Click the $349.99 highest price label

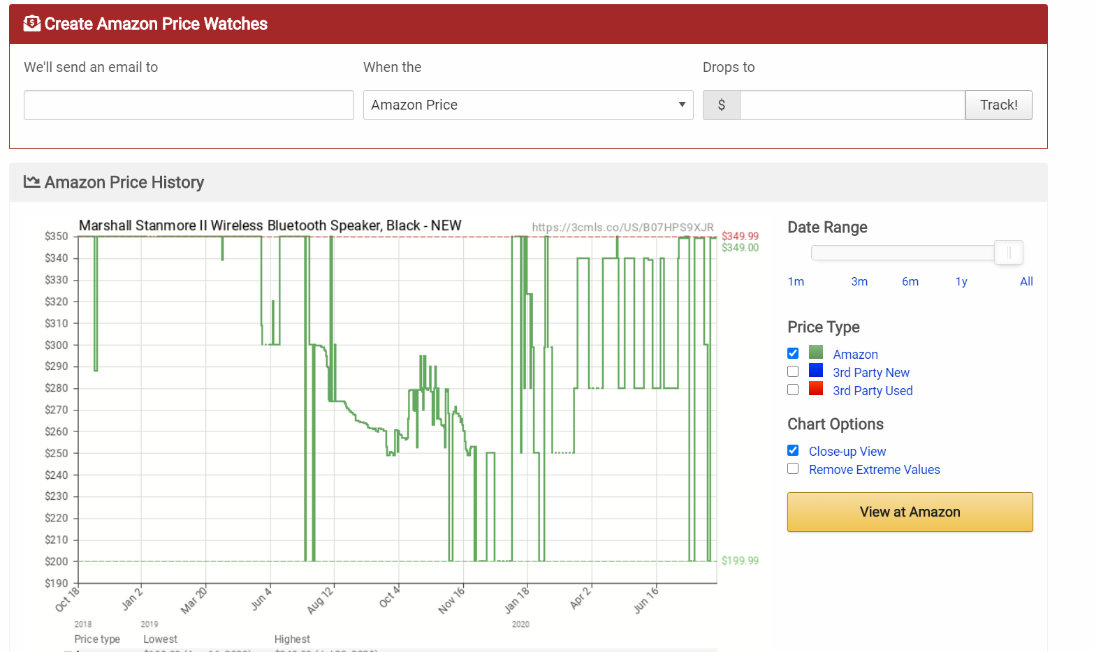pyautogui.click(x=740, y=236)
